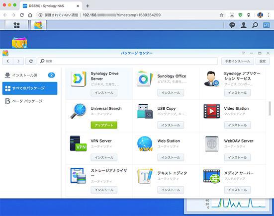
Task: Go forward in Package Center
Action: click(x=18, y=61)
